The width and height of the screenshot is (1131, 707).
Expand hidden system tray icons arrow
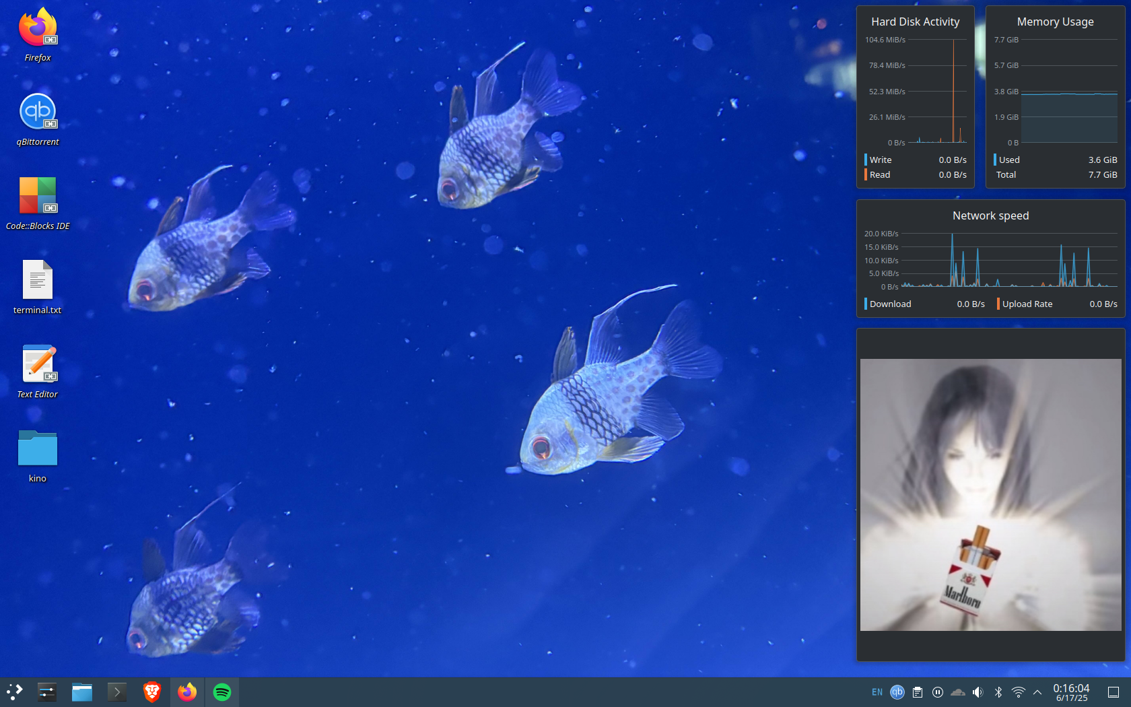(1037, 692)
